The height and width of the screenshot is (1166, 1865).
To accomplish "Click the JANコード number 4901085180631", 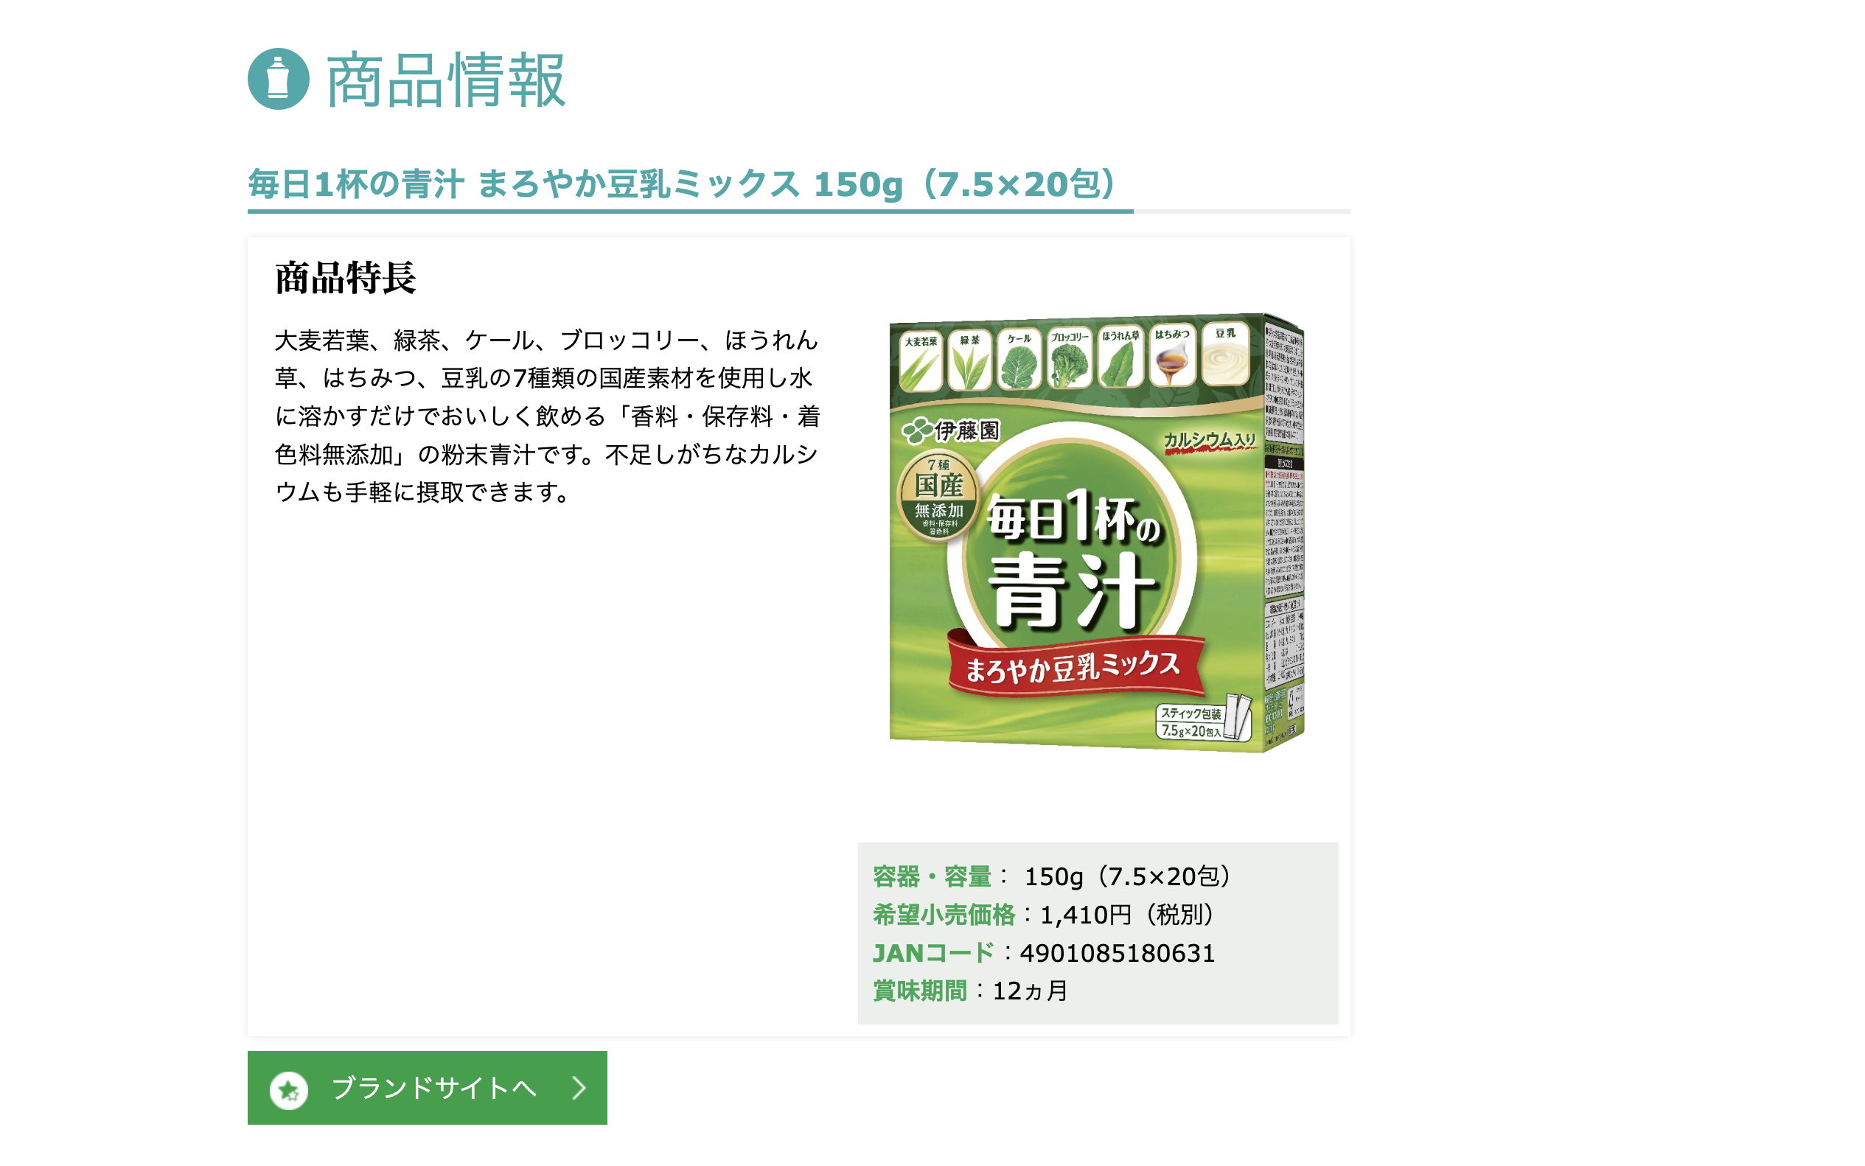I will point(1117,953).
